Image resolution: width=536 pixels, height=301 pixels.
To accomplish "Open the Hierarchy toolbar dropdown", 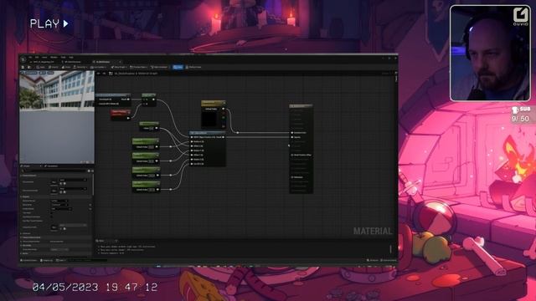I will (x=80, y=67).
